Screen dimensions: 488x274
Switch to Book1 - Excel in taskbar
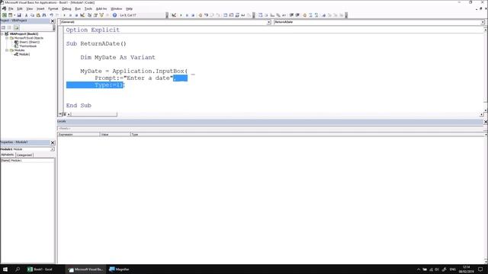coord(40,269)
